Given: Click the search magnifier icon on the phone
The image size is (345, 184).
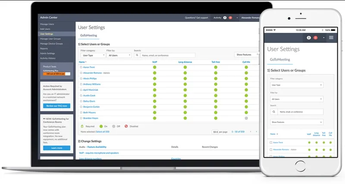Looking at the screenshot, I should click(x=274, y=112).
